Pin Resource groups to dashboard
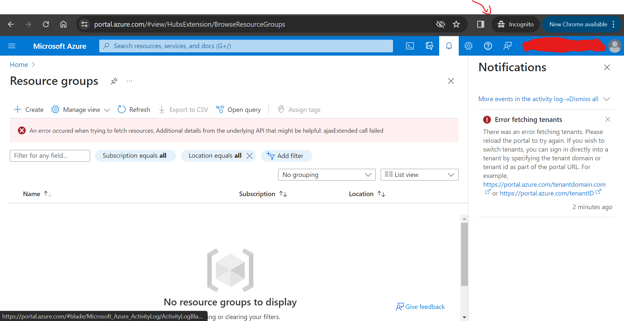 coord(114,81)
